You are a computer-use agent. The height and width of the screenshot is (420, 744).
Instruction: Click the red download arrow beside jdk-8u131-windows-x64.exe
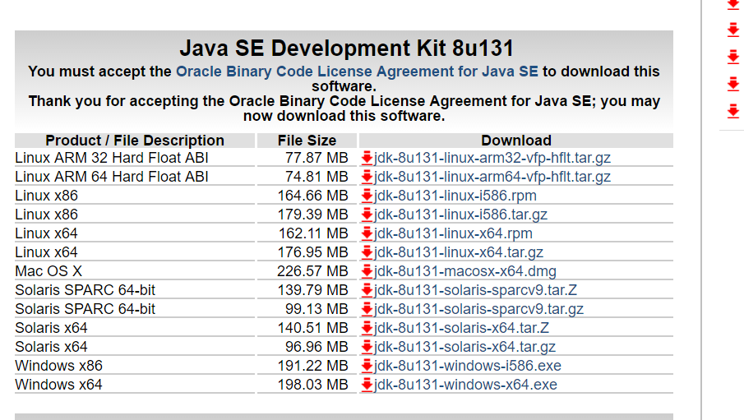tap(367, 385)
